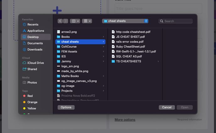This screenshot has height=133, width=216.
Task: Filter by the Orange tag
Action: click(32, 102)
